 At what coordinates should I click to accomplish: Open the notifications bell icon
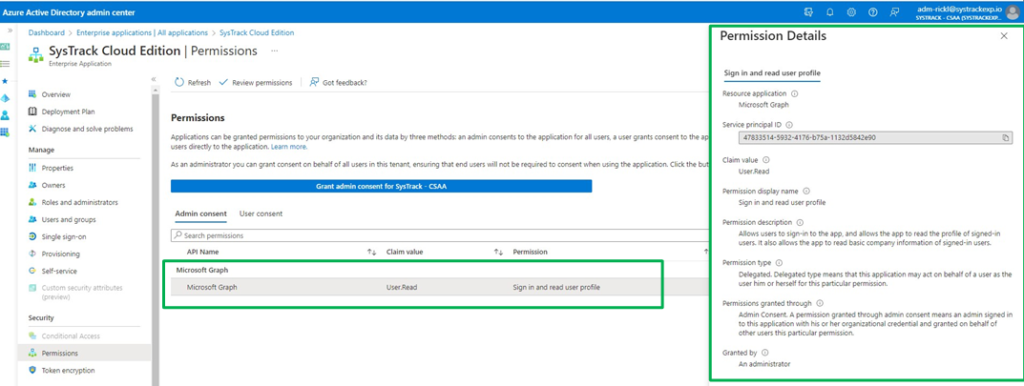coord(830,11)
